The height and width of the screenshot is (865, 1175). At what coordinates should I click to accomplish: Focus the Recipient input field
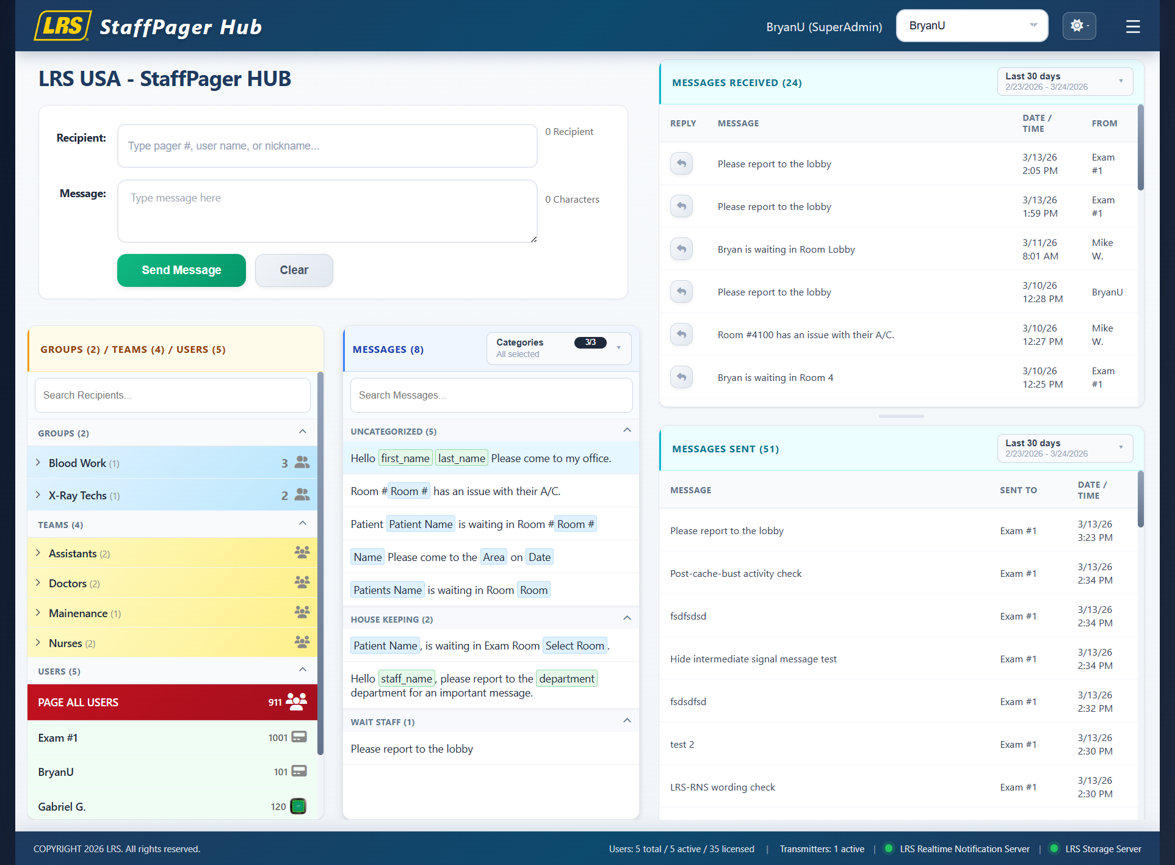click(x=327, y=146)
